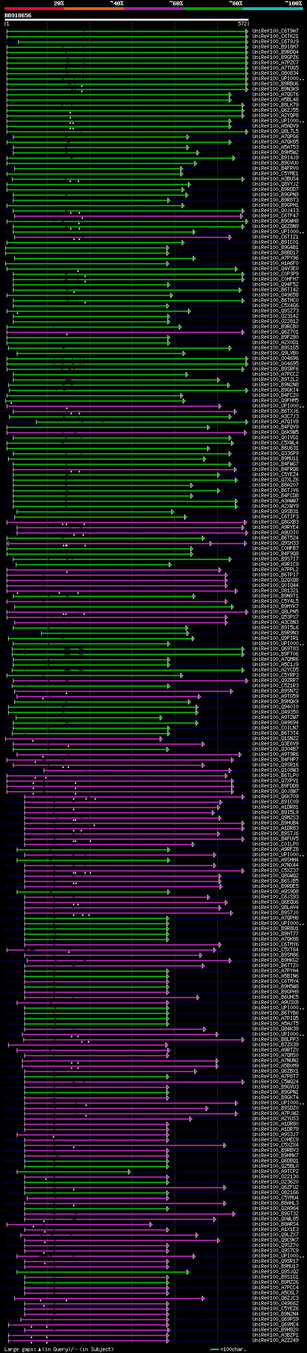Click the UniRef100_Q8GXB3 label
Screen dimensions: 307x1353
[275, 522]
